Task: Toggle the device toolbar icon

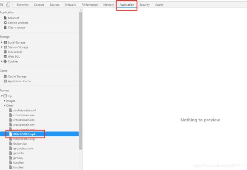Action: coord(8,5)
